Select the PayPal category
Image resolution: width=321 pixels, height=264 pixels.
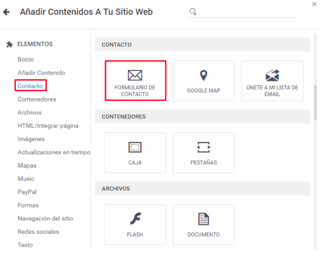coord(27,192)
